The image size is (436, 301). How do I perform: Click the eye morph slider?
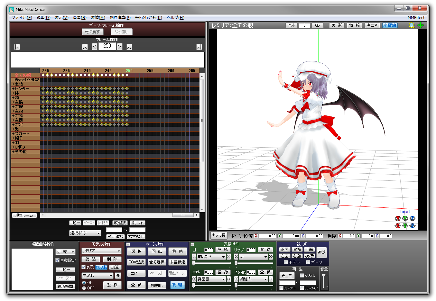click(211, 263)
